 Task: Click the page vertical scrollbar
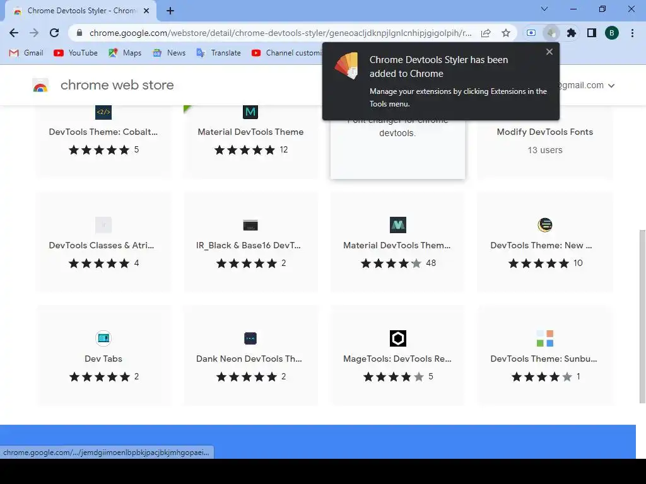[642, 316]
